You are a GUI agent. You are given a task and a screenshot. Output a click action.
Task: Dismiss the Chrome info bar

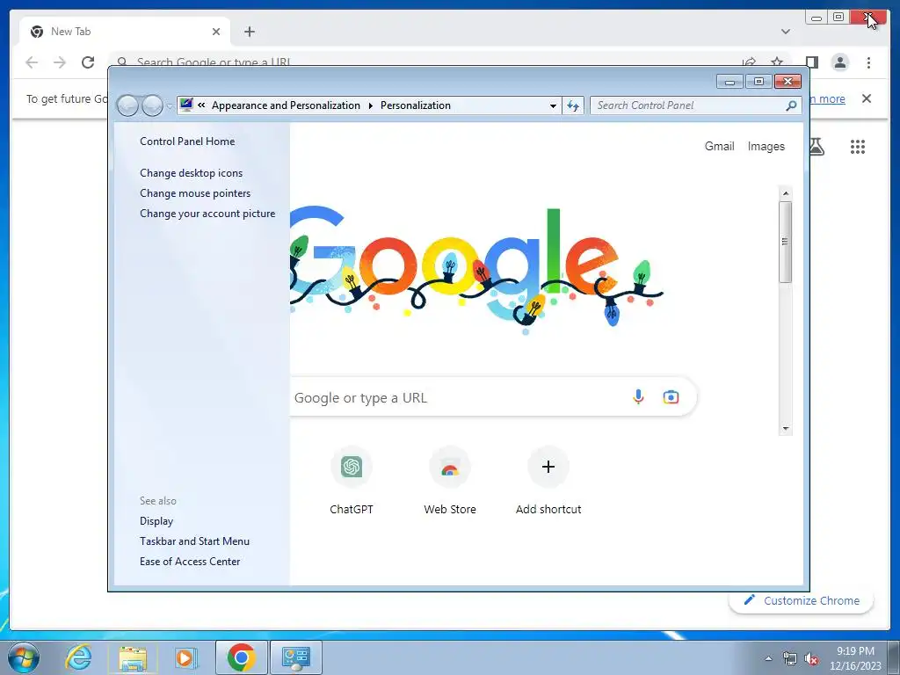pyautogui.click(x=867, y=98)
